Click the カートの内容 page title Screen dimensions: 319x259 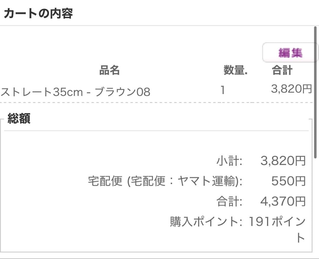[38, 13]
